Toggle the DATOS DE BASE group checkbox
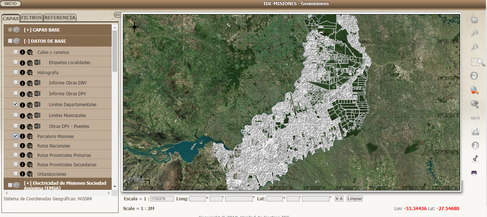The image size is (487, 217). [10, 41]
